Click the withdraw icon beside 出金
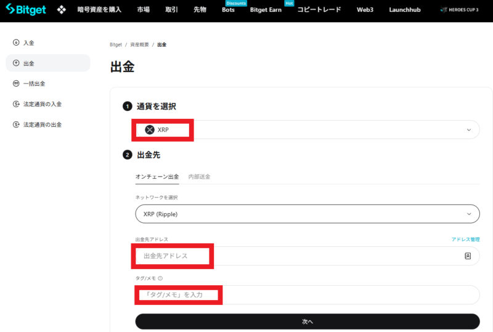This screenshot has height=332, width=493. tap(16, 63)
